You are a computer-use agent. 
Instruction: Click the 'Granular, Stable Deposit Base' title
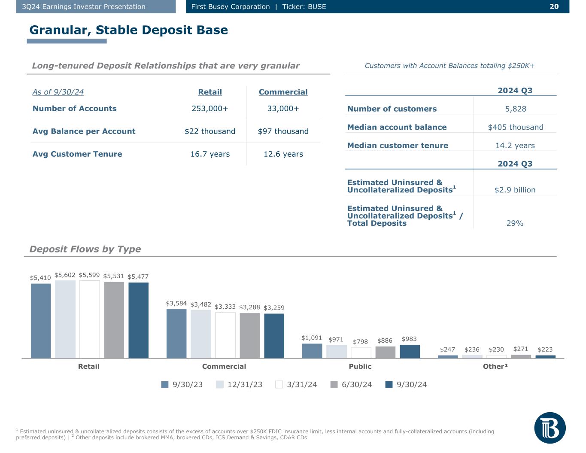[128, 30]
